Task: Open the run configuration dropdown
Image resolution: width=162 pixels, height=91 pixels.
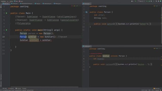Action: pos(141,1)
